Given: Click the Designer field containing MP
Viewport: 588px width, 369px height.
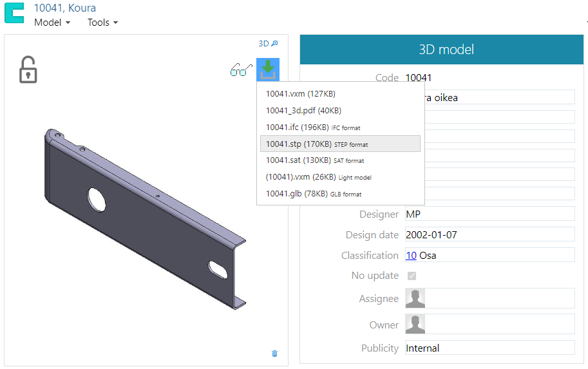Looking at the screenshot, I should [x=489, y=214].
